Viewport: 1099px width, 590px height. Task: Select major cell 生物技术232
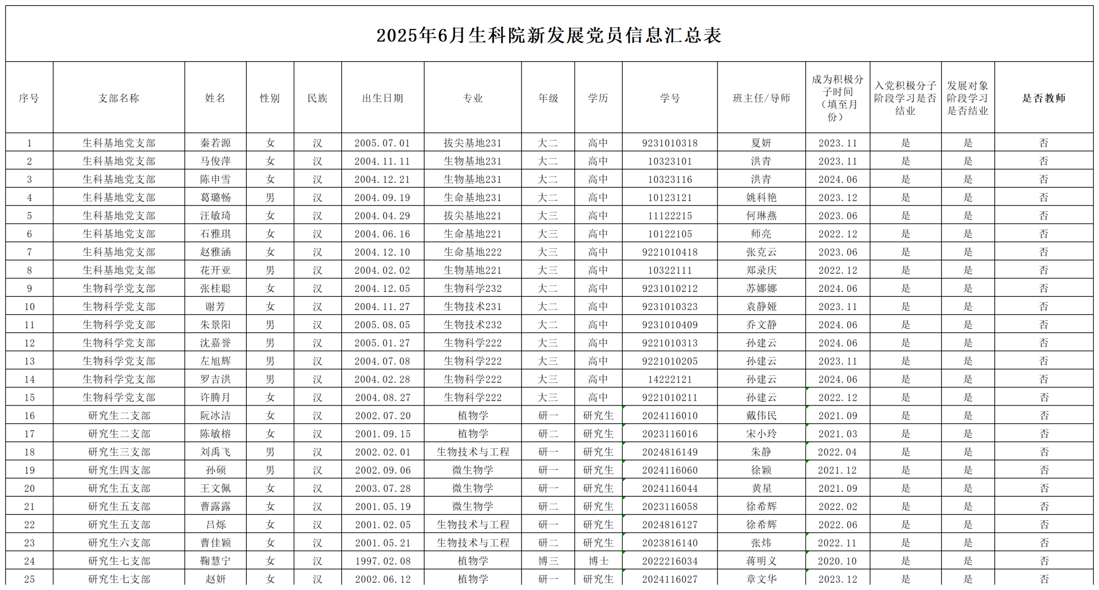click(x=472, y=325)
